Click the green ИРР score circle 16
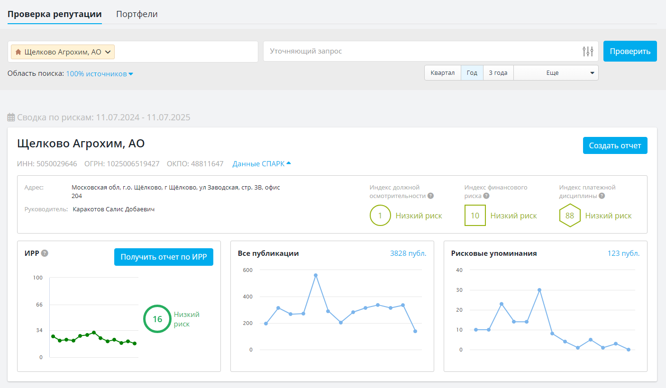The height and width of the screenshot is (388, 666). click(x=157, y=319)
